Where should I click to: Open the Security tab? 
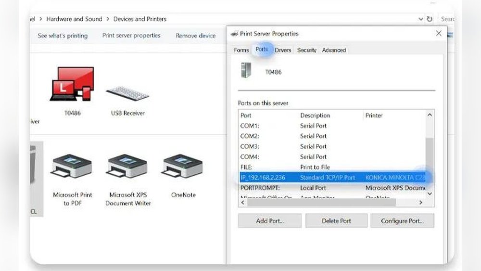click(x=306, y=50)
